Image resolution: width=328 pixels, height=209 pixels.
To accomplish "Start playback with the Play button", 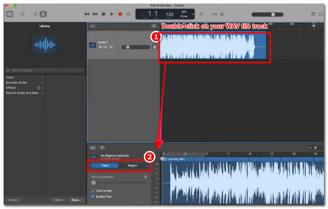I will pos(112,14).
